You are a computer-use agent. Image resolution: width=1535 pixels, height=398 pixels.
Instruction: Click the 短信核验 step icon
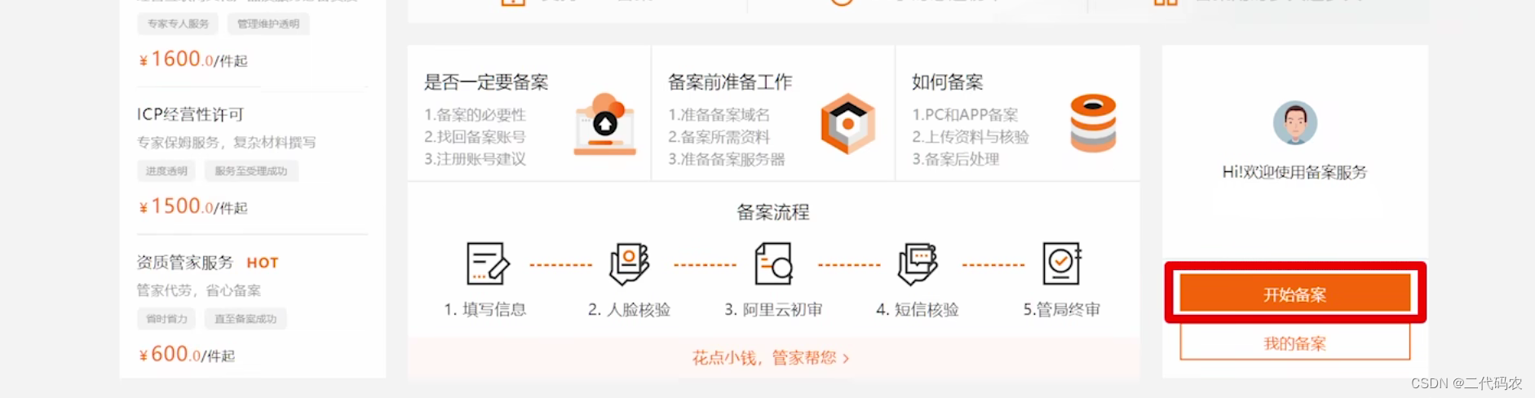918,263
